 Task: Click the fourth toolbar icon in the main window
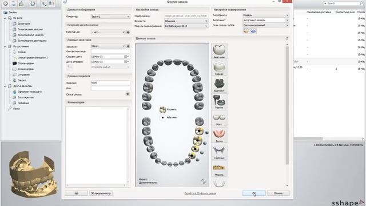(x=33, y=3)
